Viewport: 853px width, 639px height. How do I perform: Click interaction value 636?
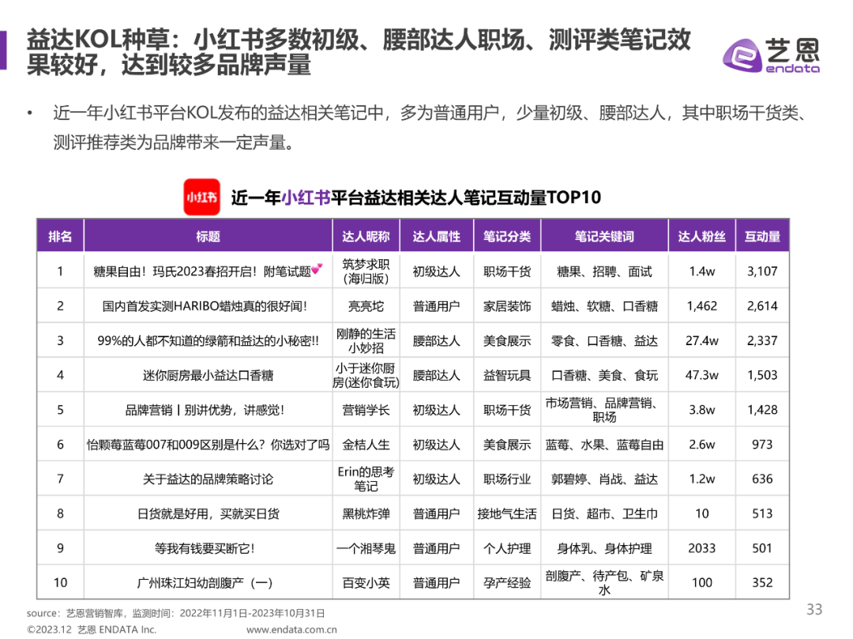(762, 479)
